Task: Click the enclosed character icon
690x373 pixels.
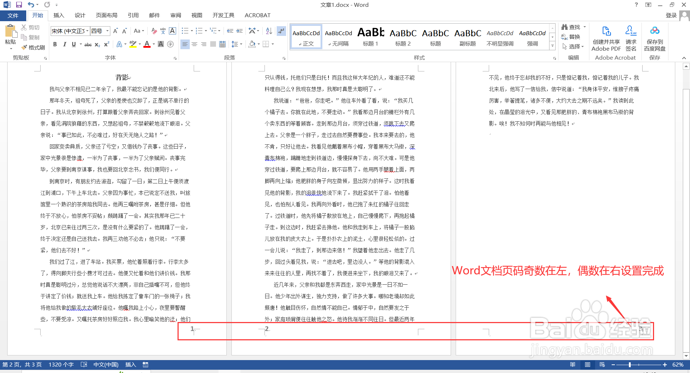Action: coord(170,44)
